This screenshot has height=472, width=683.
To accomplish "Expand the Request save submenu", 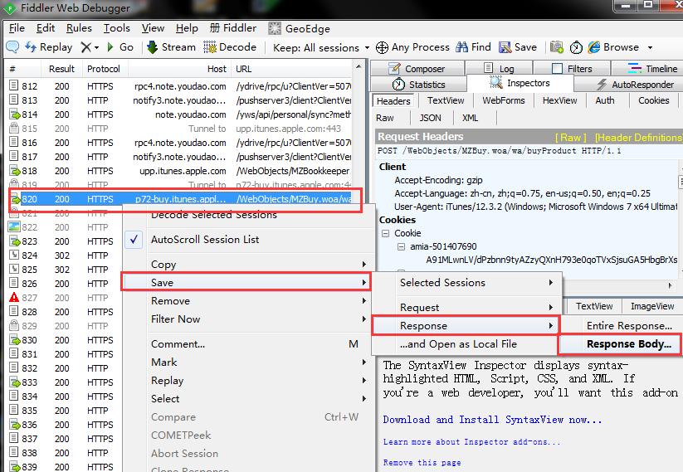I will pos(466,308).
